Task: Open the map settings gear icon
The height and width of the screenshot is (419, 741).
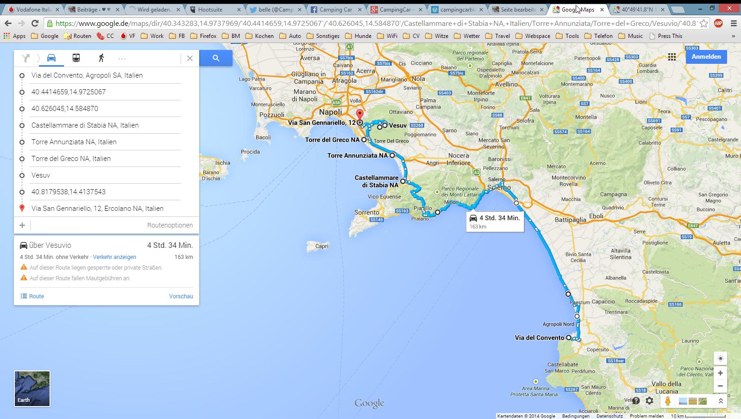Action: click(649, 401)
